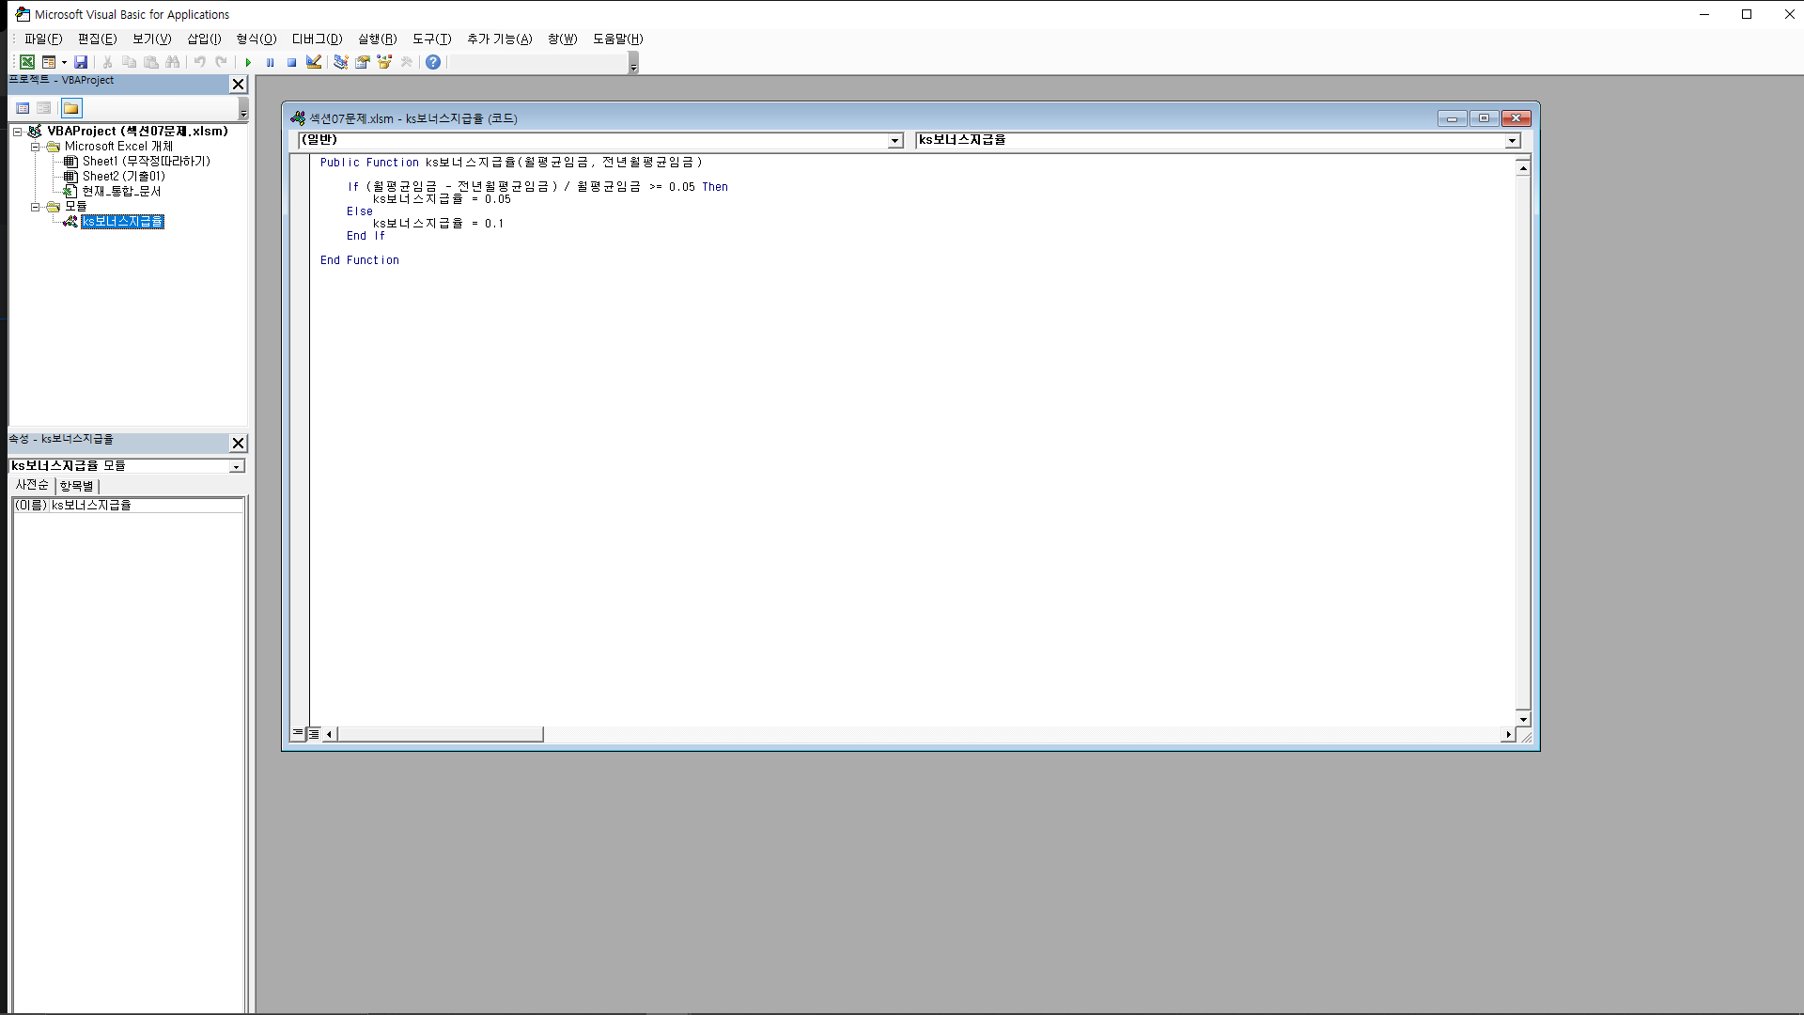The height and width of the screenshot is (1015, 1804).
Task: Open the 디버그(D) menu
Action: click(317, 39)
